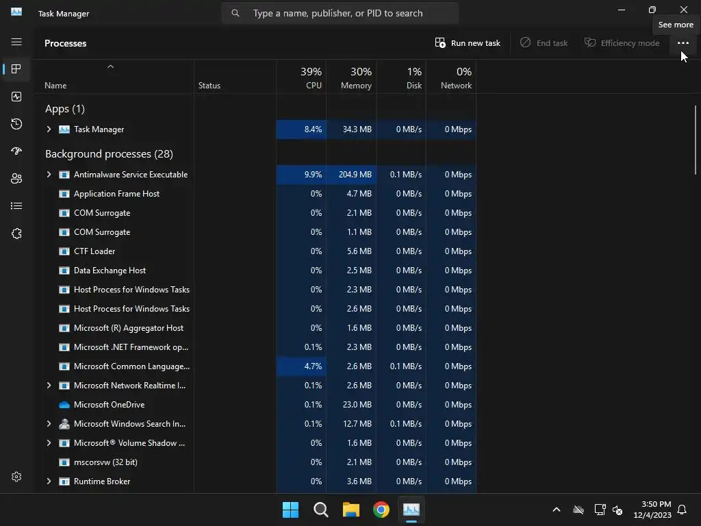701x526 pixels.
Task: Click Run new task button
Action: (468, 43)
